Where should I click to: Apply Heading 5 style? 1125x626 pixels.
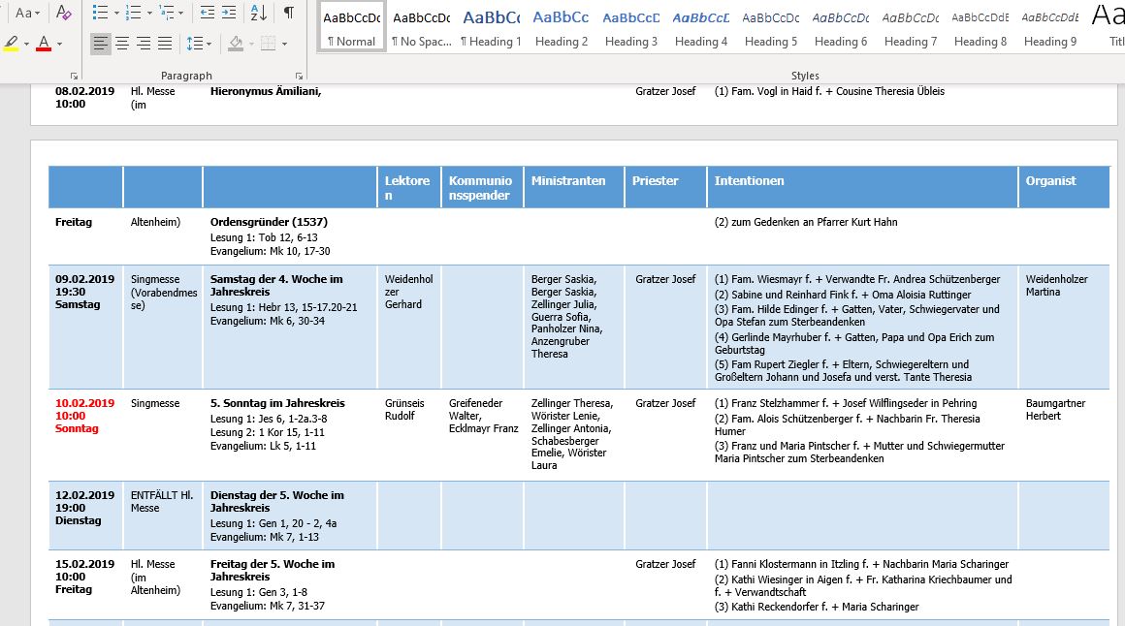coord(771,26)
